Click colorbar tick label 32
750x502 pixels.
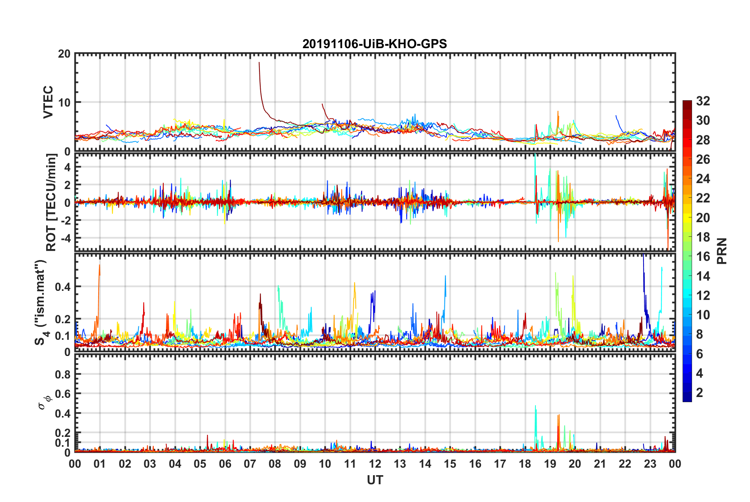[x=703, y=101]
